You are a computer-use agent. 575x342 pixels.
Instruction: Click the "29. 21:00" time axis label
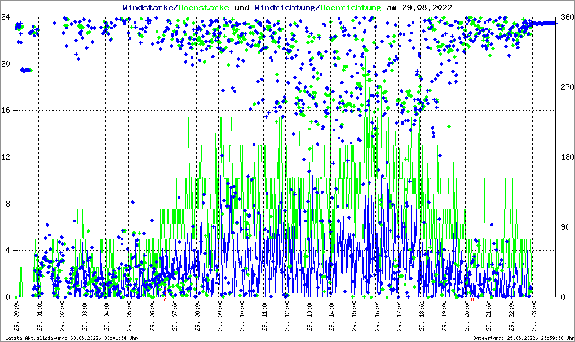[489, 316]
